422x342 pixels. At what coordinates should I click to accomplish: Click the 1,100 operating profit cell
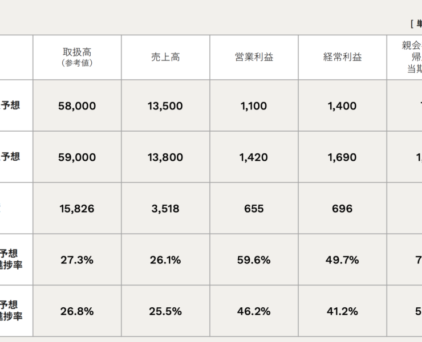254,106
